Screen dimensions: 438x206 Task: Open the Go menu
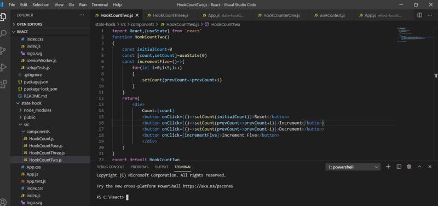pos(71,5)
